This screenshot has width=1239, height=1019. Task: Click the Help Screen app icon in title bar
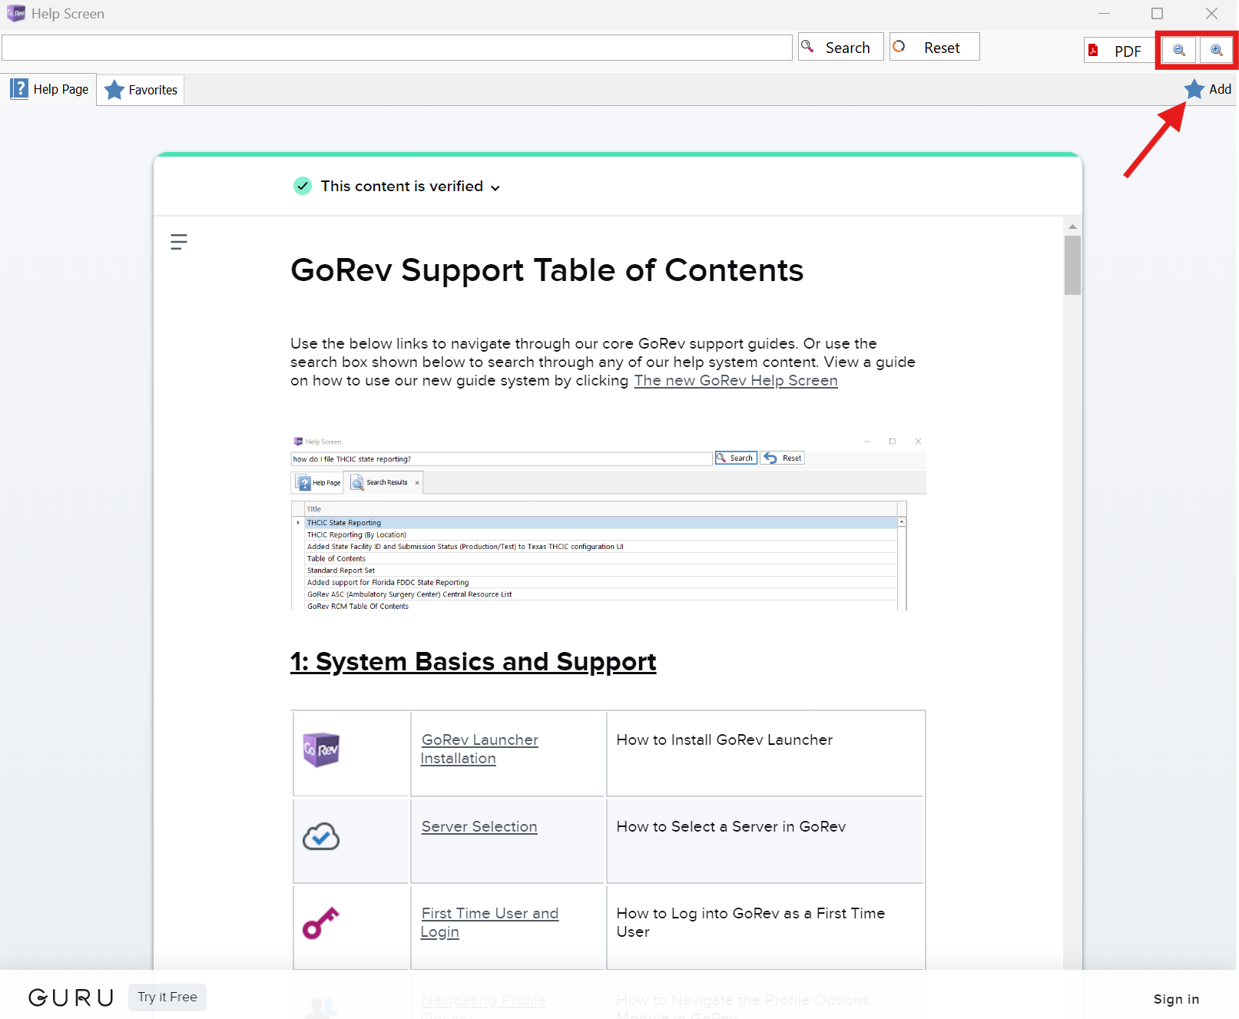tap(15, 13)
